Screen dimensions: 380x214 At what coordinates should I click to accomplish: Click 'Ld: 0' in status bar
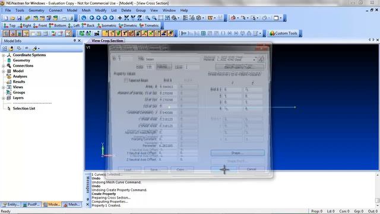[331, 212]
